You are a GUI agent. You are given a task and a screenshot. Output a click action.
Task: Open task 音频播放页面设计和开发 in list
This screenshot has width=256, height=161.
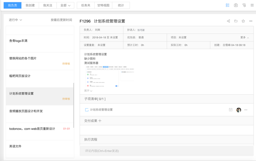(x=26, y=111)
